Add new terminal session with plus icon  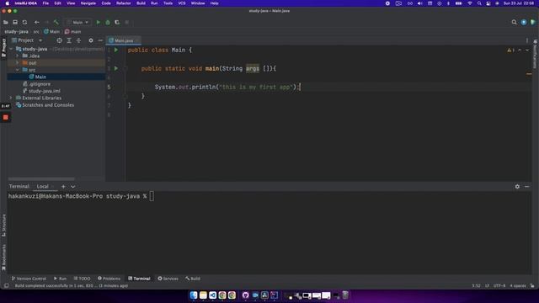[63, 187]
